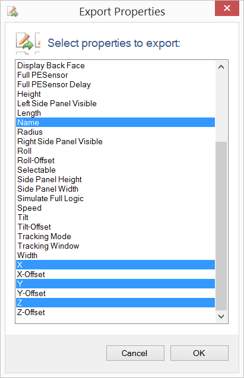Select the Z-Offset property

(116, 312)
